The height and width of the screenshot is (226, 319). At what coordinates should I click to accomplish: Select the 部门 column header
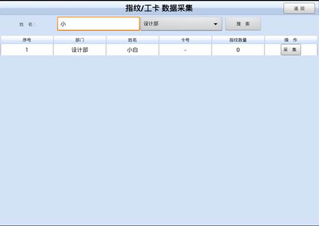pyautogui.click(x=79, y=40)
